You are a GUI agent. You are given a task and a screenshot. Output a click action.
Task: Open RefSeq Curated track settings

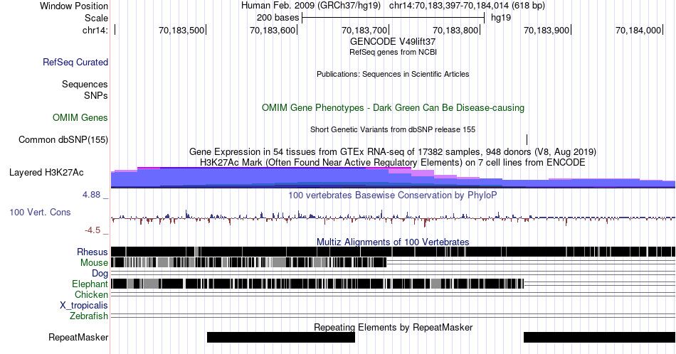click(x=75, y=62)
